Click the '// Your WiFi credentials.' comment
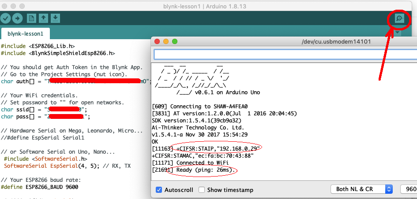Viewport: 417px width, 199px height. click(x=39, y=95)
